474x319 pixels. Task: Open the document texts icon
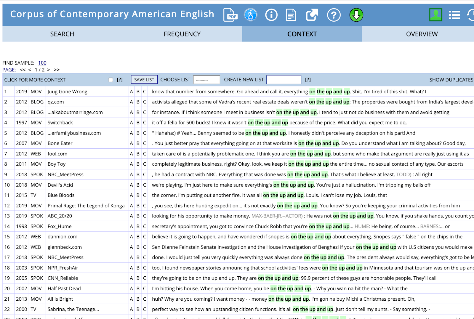tap(291, 15)
